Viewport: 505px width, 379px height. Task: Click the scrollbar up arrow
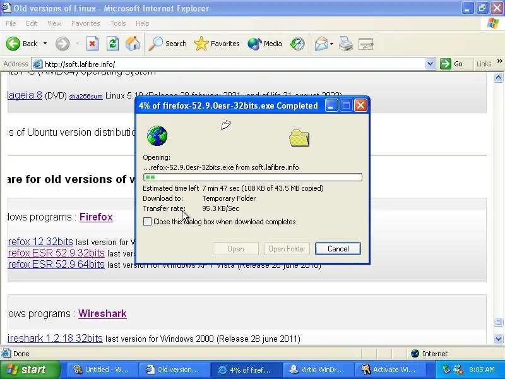coord(498,77)
